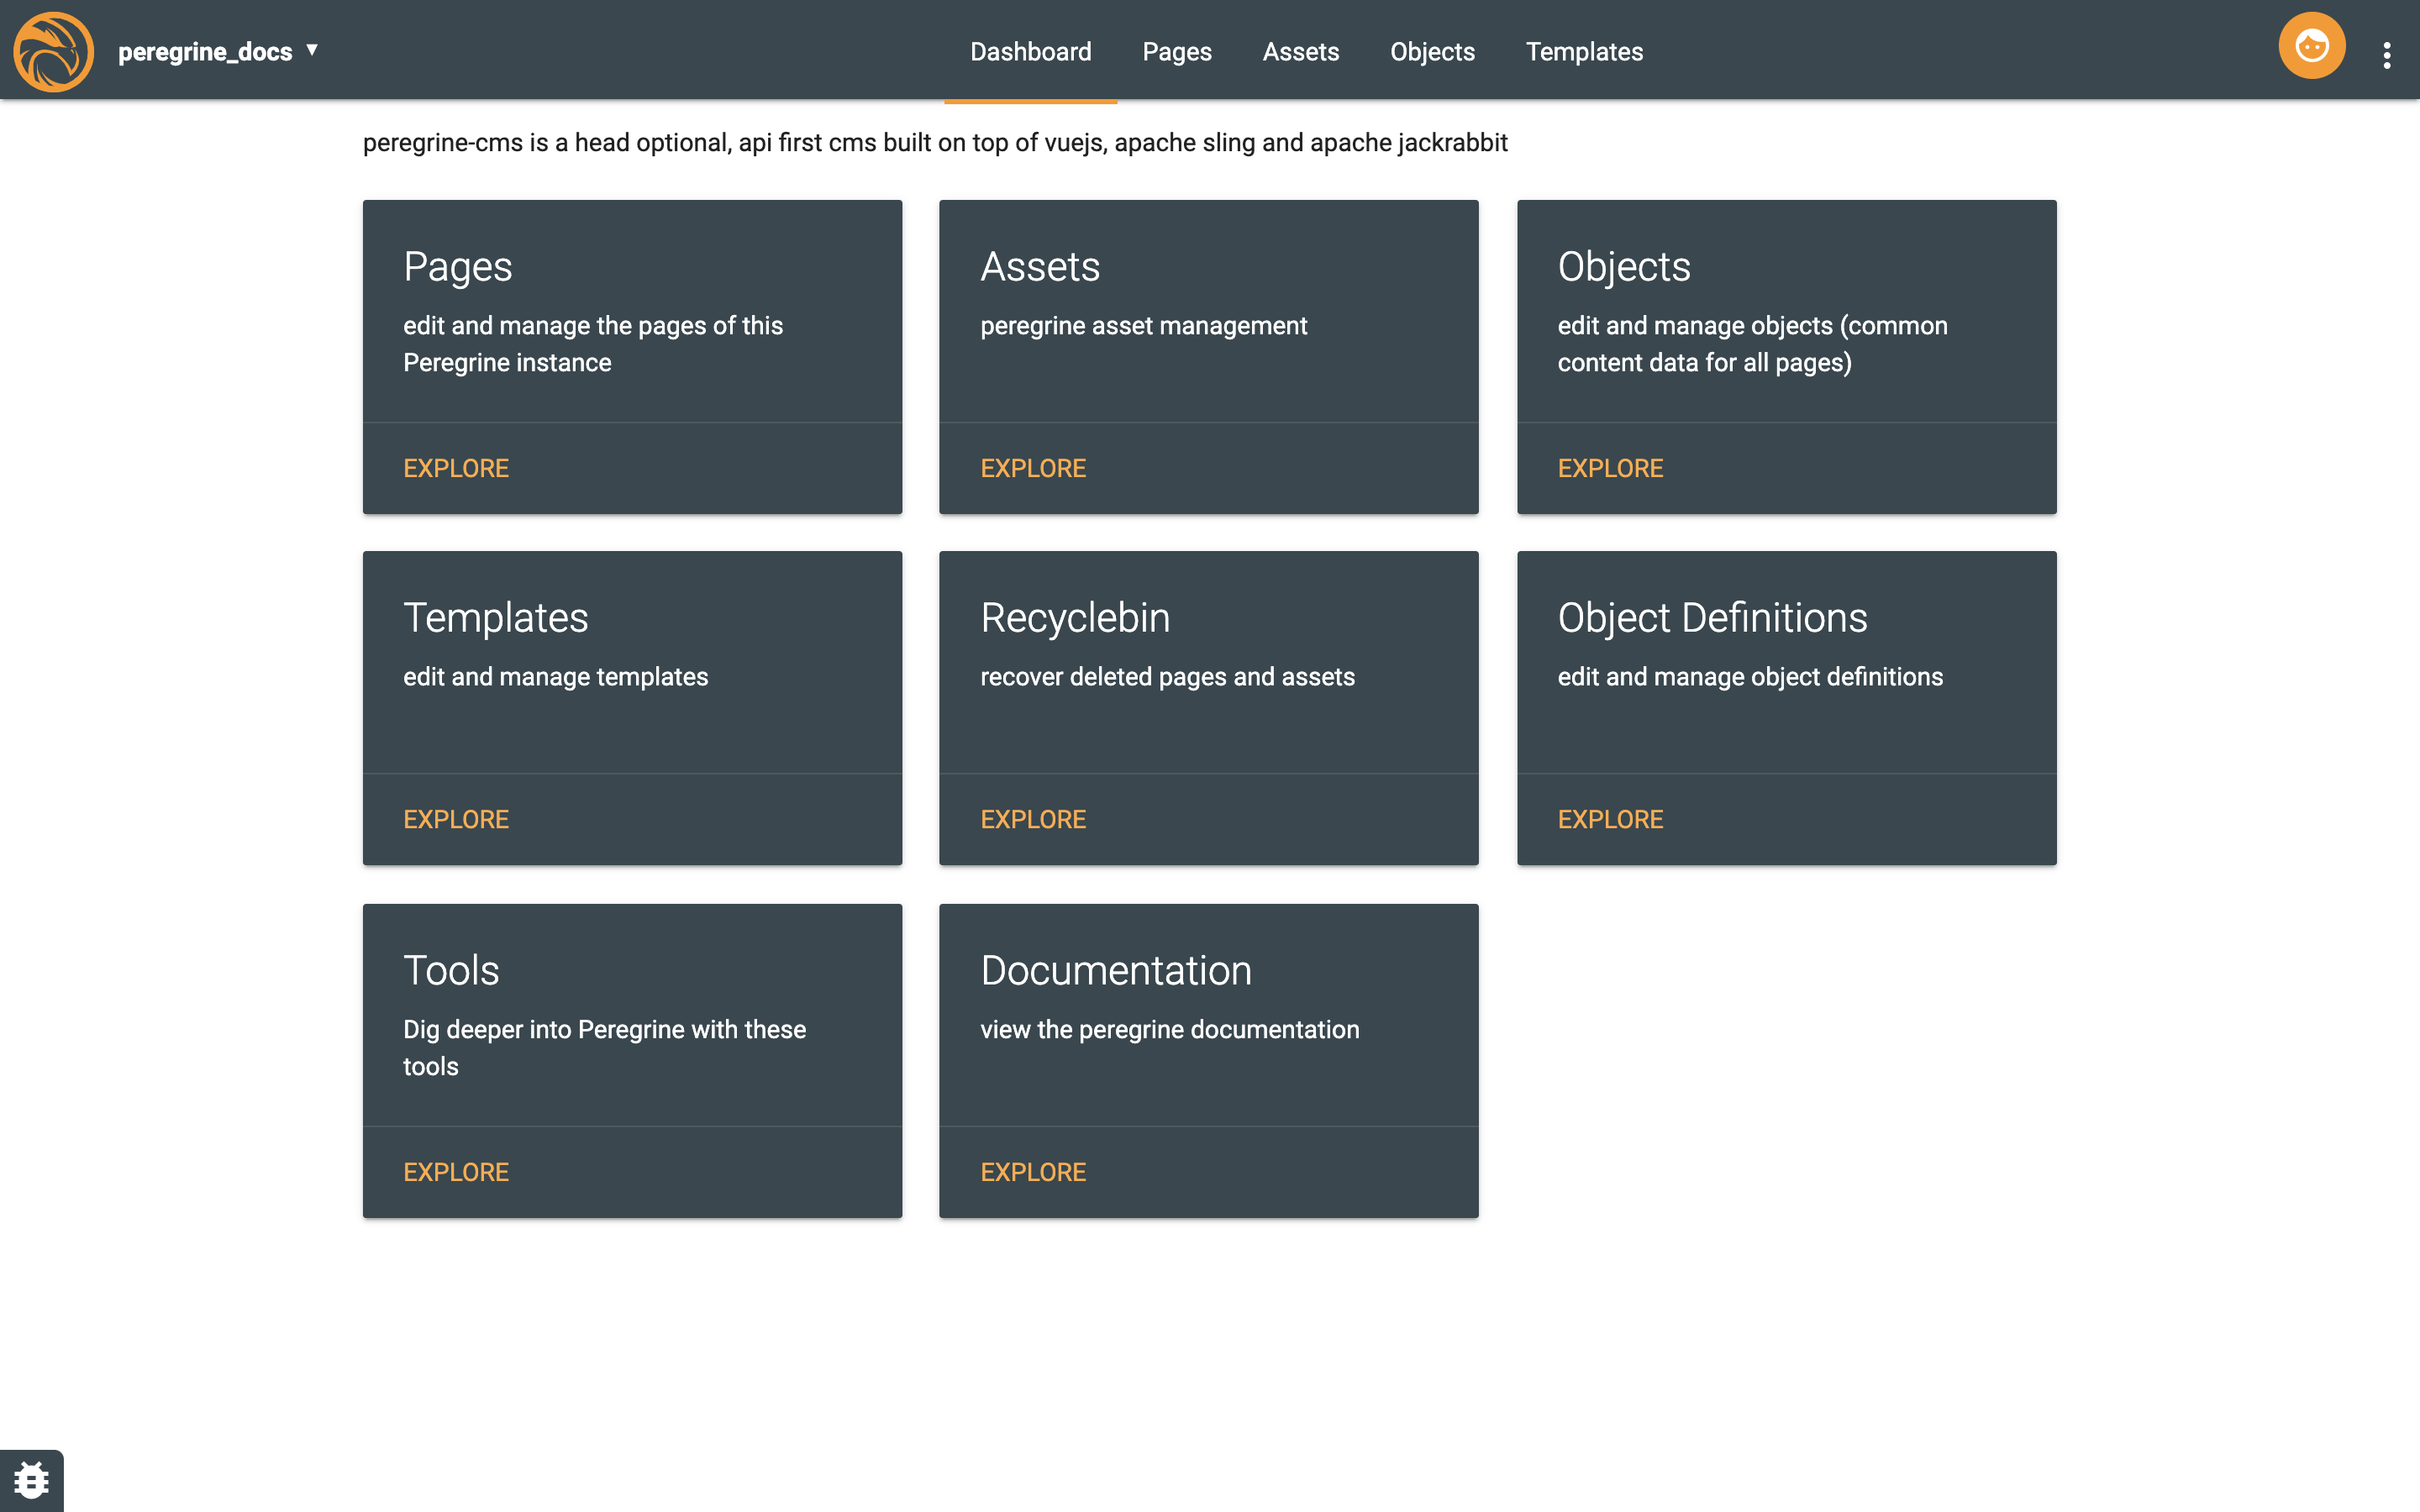The width and height of the screenshot is (2420, 1512).
Task: Explore the Documentation card
Action: (x=1033, y=1172)
